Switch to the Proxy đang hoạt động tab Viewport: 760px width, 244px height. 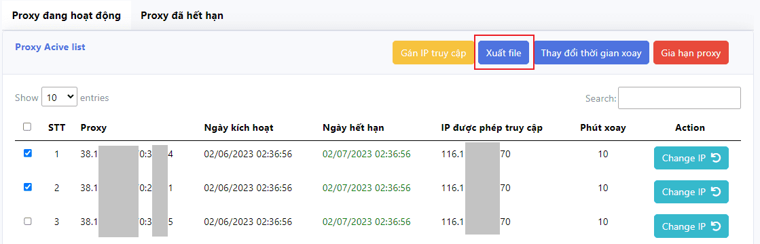tap(67, 15)
